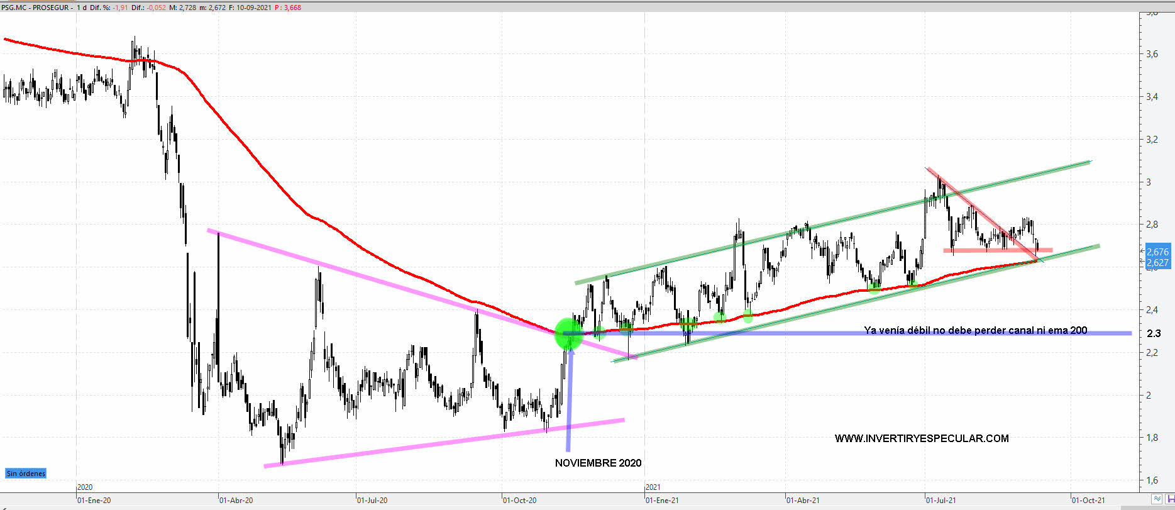This screenshot has width=1175, height=510.
Task: Click the 2.3 support level label
Action: coord(1154,333)
